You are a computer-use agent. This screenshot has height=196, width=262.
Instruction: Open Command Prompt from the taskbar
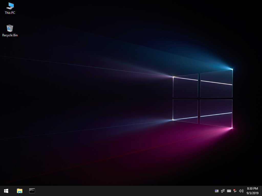(32, 191)
